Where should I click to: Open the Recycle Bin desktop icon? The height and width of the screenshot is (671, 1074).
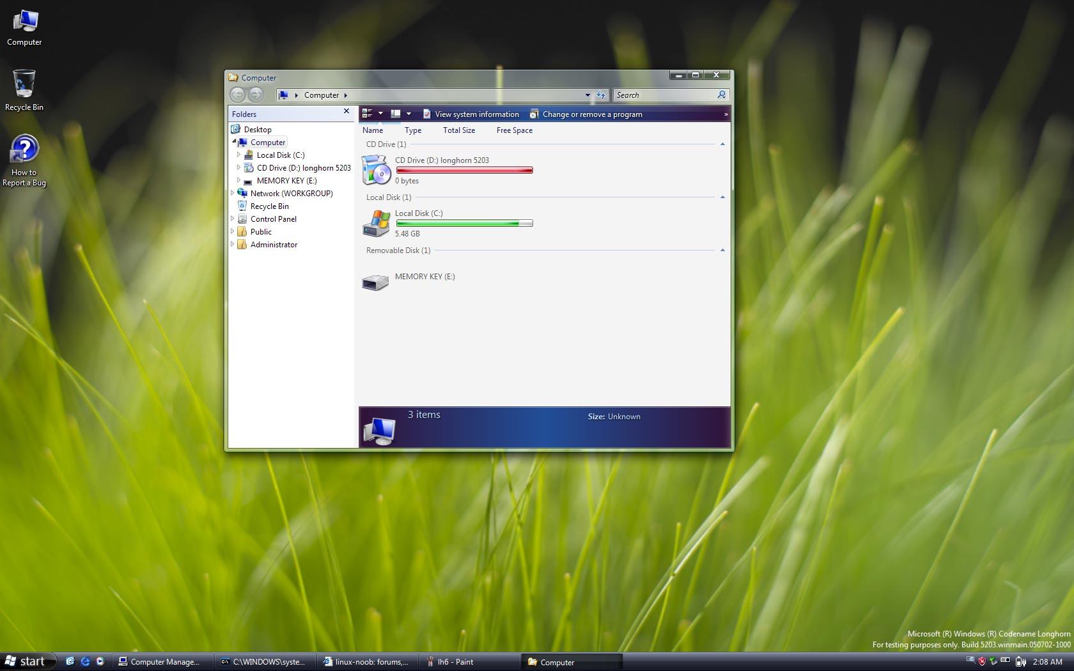(x=24, y=90)
